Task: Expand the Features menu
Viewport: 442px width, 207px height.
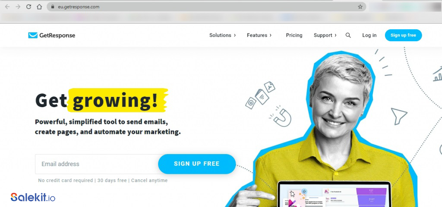Action: pyautogui.click(x=259, y=35)
